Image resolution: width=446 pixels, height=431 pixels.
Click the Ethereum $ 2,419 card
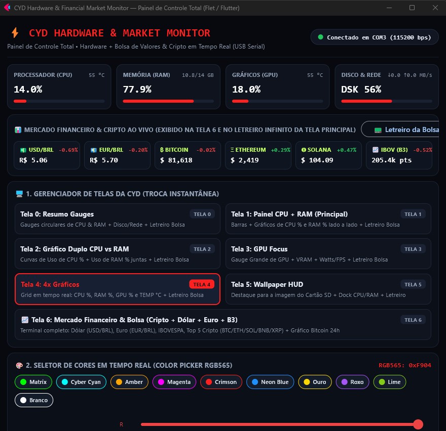pos(258,155)
